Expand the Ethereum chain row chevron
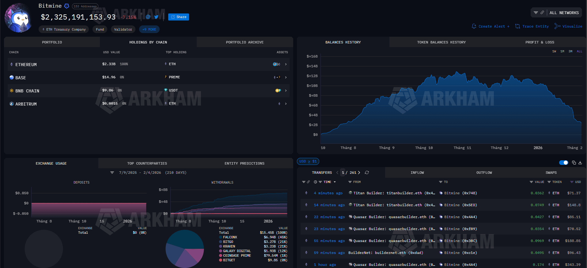 286,64
